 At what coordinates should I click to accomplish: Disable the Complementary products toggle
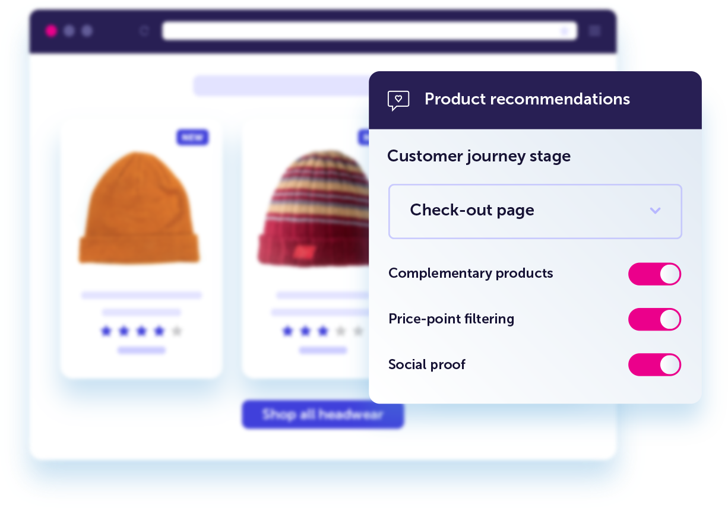point(654,274)
